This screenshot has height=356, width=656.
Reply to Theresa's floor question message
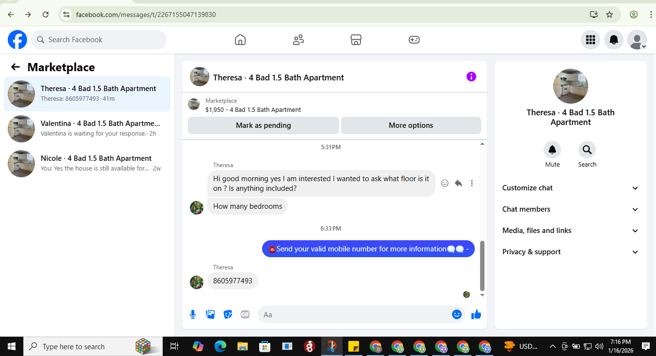click(x=458, y=183)
